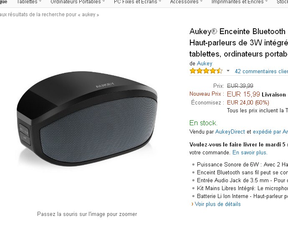The height and width of the screenshot is (228, 288).
Task: Expand Imprimantes et Encres dropdown
Action: [x=239, y=2]
